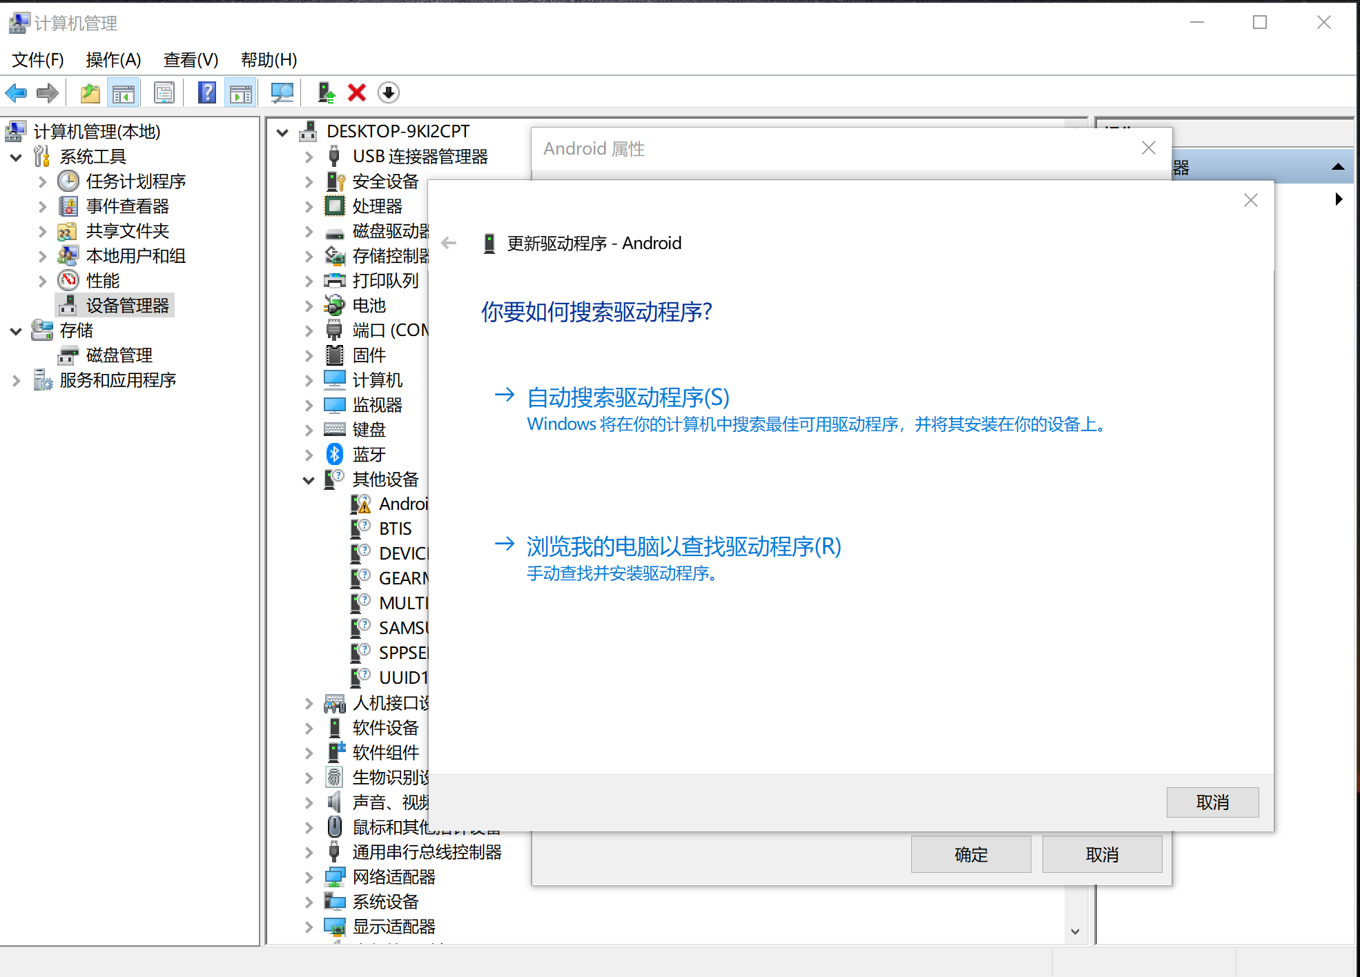Open the 查看(V) menu
1360x977 pixels.
[x=191, y=60]
